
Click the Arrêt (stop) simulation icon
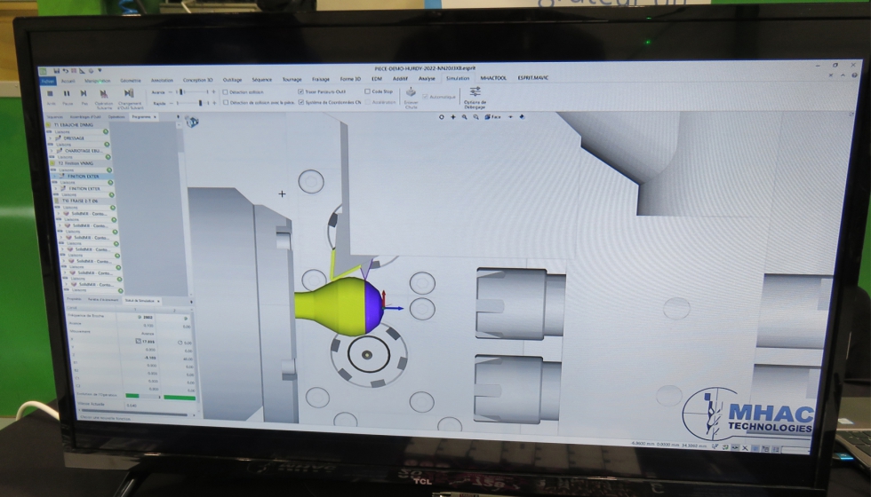(50, 93)
